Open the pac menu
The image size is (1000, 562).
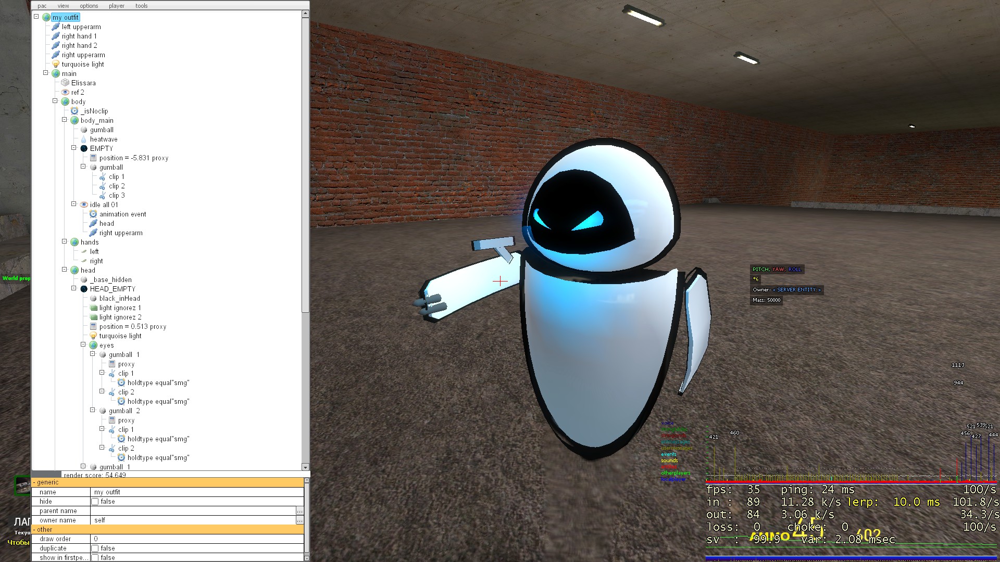coord(42,6)
